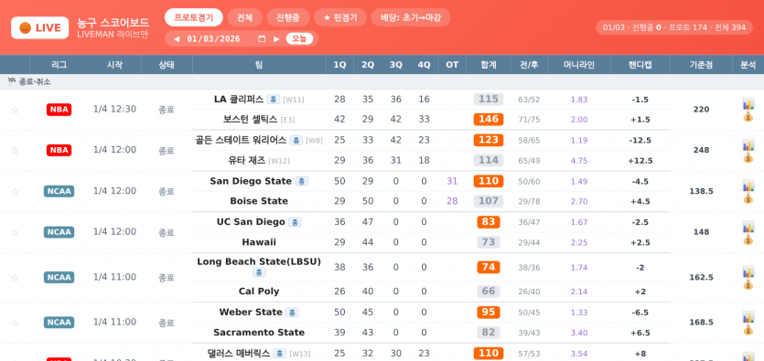Screen dimensions: 764x361
Task: Open analysis chart for San Diego State game
Action: (x=748, y=186)
